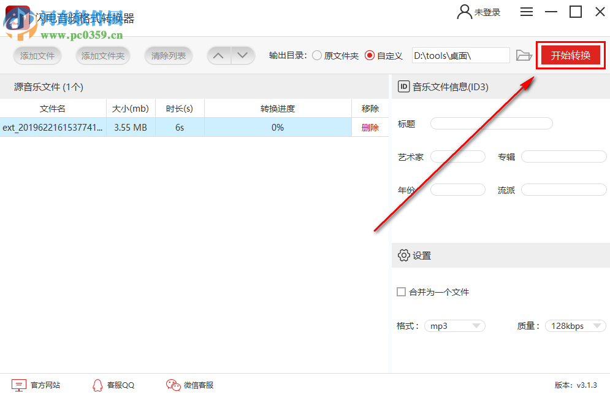Open the hamburger menu in title bar
Screen dimensions: 610x397
[526, 12]
